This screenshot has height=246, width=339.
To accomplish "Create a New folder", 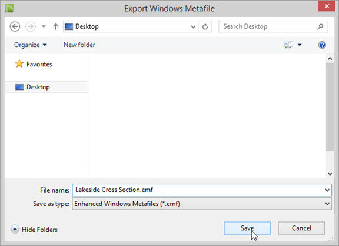I will coord(79,45).
